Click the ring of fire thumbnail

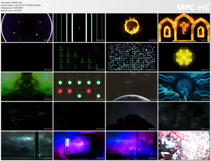(x=132, y=28)
